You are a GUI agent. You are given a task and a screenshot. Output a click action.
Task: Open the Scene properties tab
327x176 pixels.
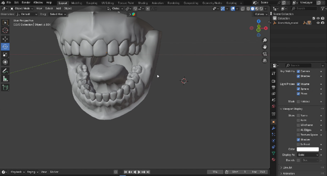point(273,100)
